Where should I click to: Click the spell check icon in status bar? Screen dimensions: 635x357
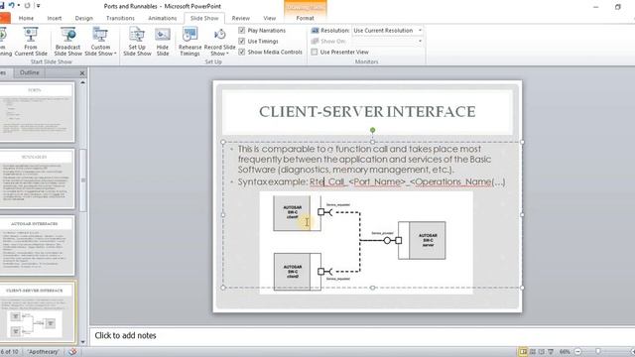72,351
